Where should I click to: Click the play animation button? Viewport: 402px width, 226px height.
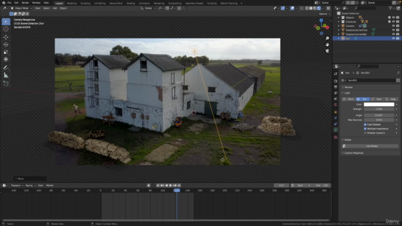(170, 186)
